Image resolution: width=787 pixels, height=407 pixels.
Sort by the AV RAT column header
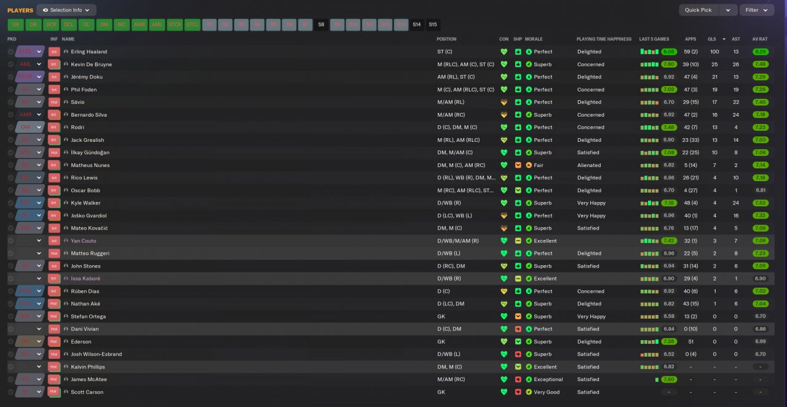761,39
